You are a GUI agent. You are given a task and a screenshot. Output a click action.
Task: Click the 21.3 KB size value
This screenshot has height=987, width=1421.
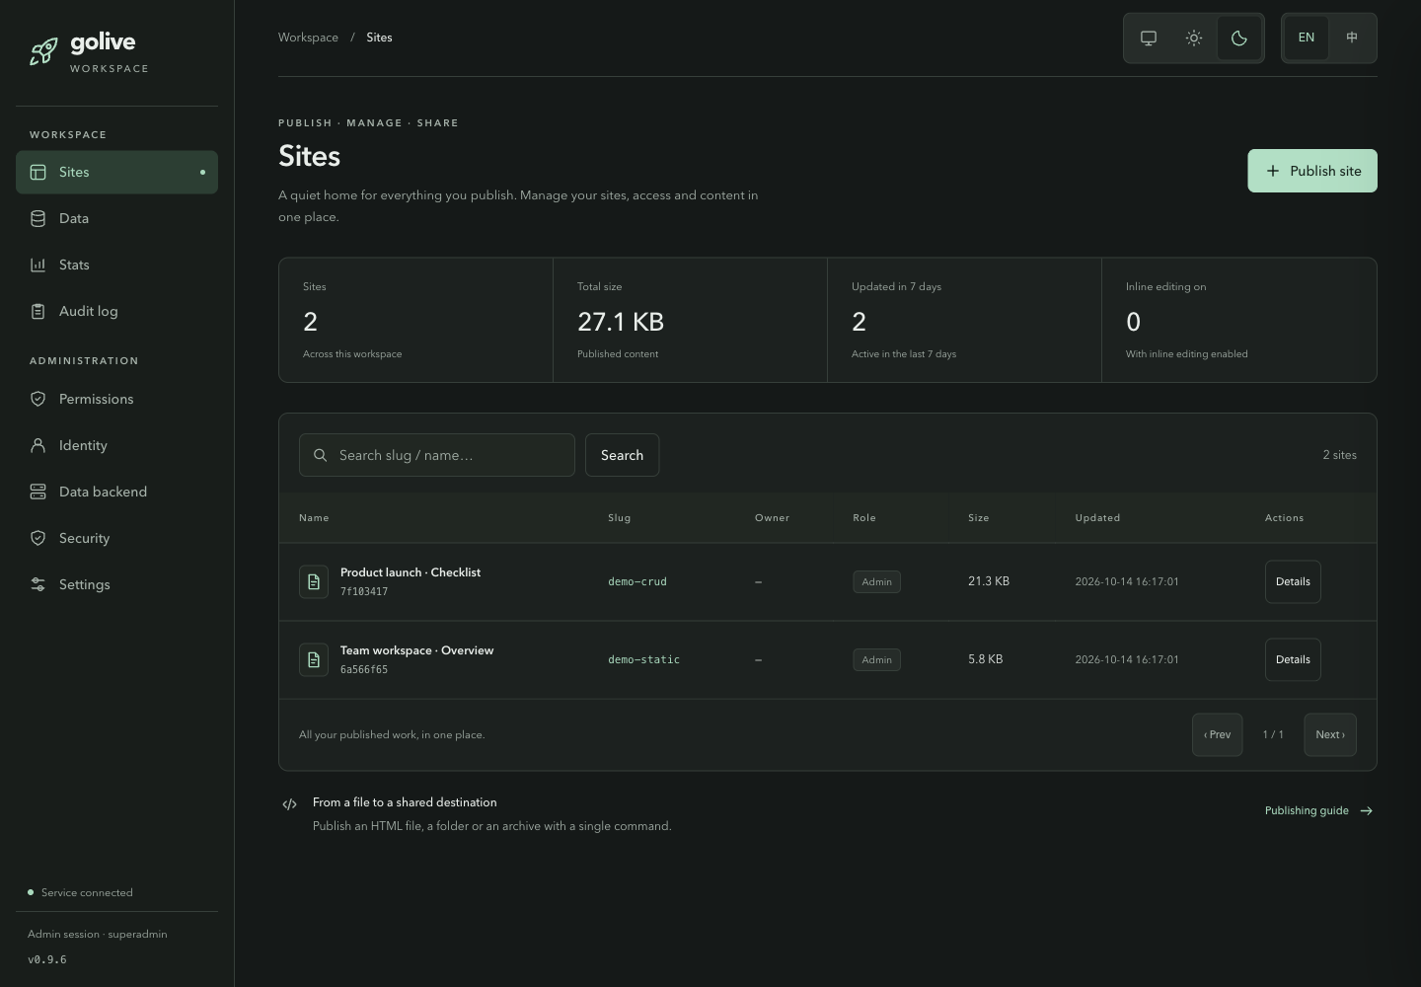click(x=989, y=581)
